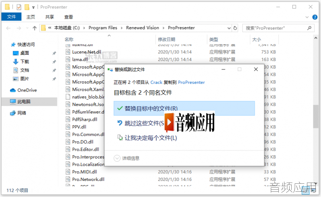The height and width of the screenshot is (197, 321).
Task: Open the Crack source folder link
Action: (156, 82)
